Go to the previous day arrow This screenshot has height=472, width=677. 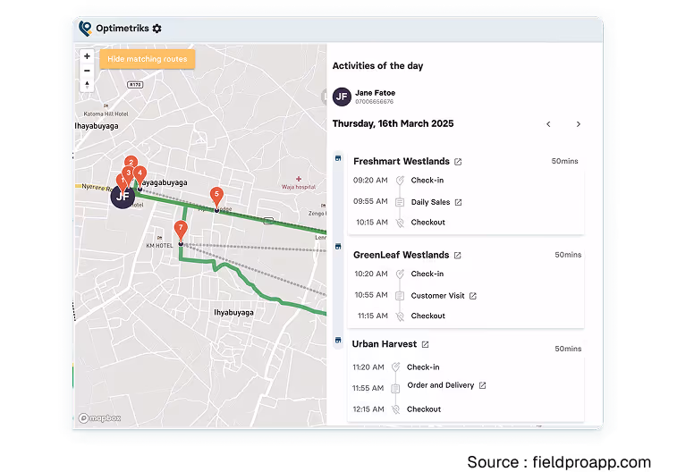pyautogui.click(x=548, y=124)
